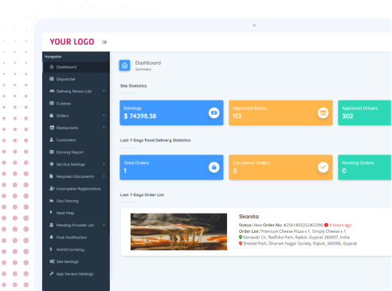Viewport: 392px width, 291px height.
Task: Open the YOUR LOGO home link
Action: (x=72, y=41)
